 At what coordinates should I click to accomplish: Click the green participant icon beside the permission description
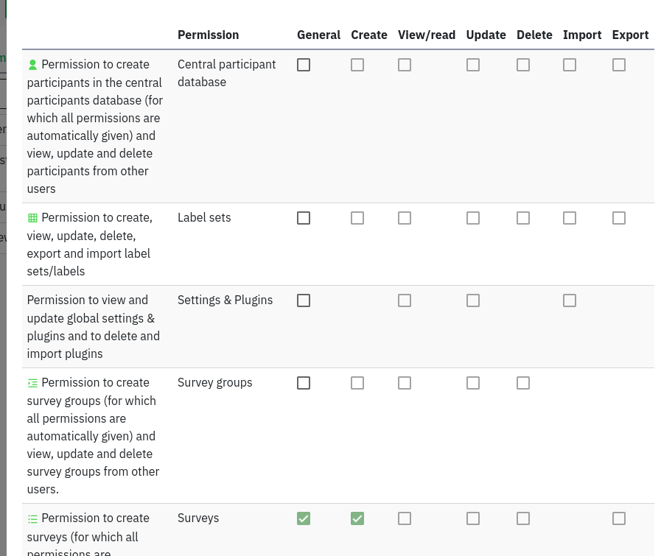[32, 65]
